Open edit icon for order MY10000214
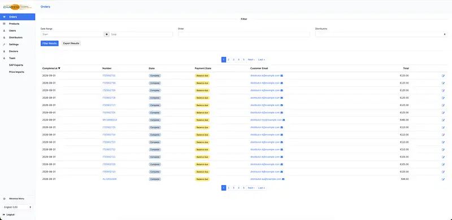The width and height of the screenshot is (452, 220). [443, 120]
